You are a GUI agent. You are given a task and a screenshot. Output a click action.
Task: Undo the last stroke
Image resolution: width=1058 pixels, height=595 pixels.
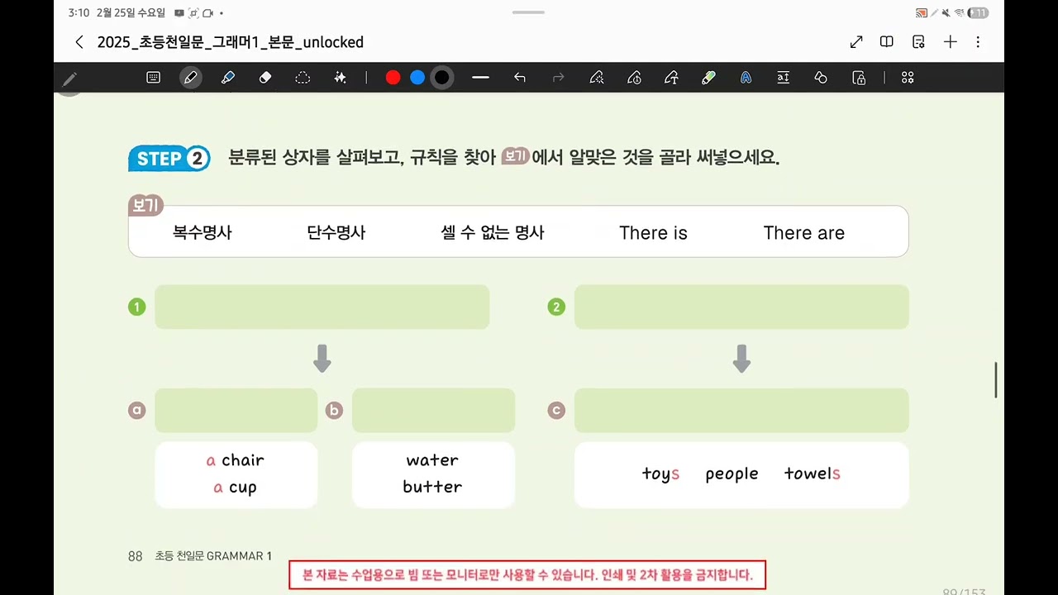(x=520, y=78)
